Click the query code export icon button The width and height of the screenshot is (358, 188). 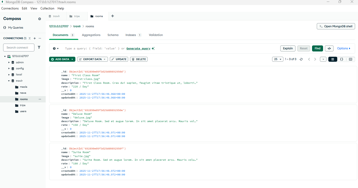[x=329, y=48]
